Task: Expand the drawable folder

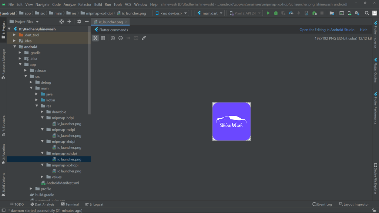Action: pos(43,112)
